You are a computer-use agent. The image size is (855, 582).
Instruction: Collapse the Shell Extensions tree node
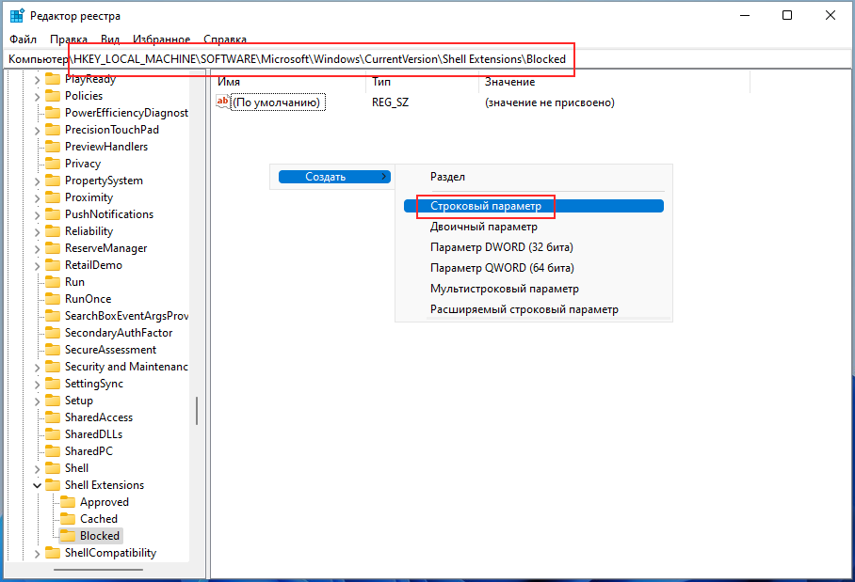coord(37,485)
